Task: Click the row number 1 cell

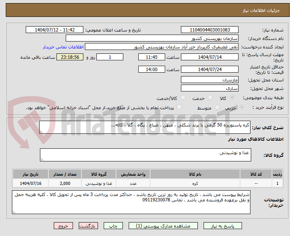Action: coord(277,183)
